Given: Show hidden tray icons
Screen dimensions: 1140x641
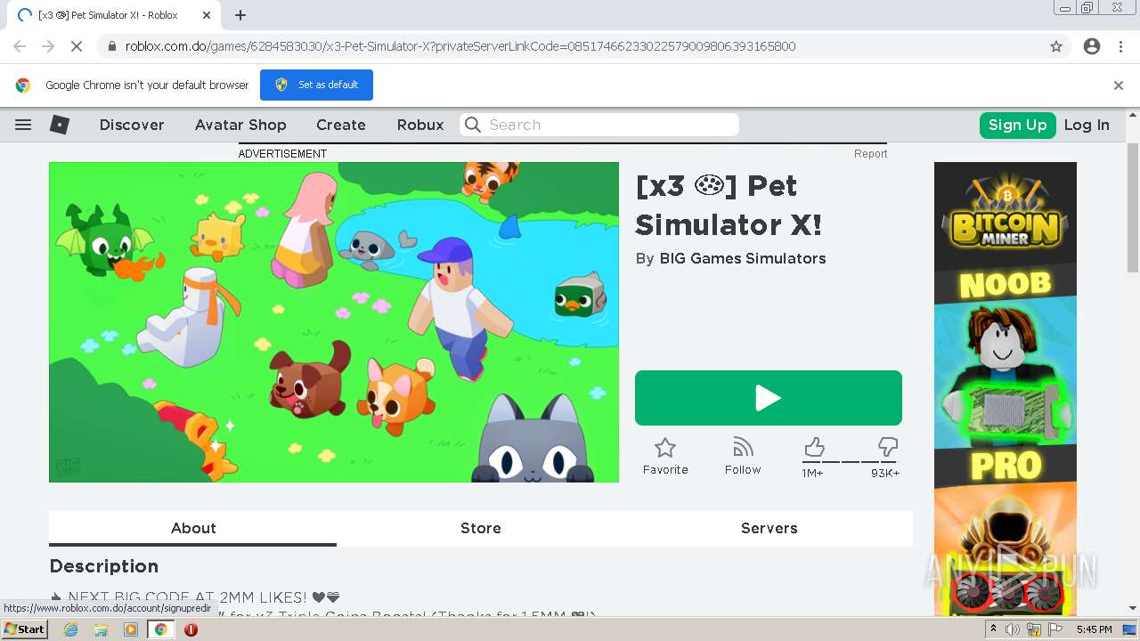Looking at the screenshot, I should click(993, 629).
